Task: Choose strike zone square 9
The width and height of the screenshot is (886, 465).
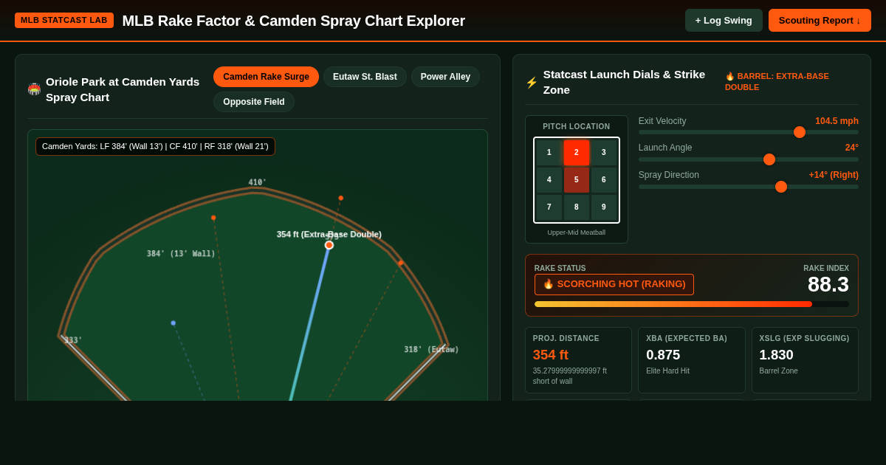Action: point(604,207)
